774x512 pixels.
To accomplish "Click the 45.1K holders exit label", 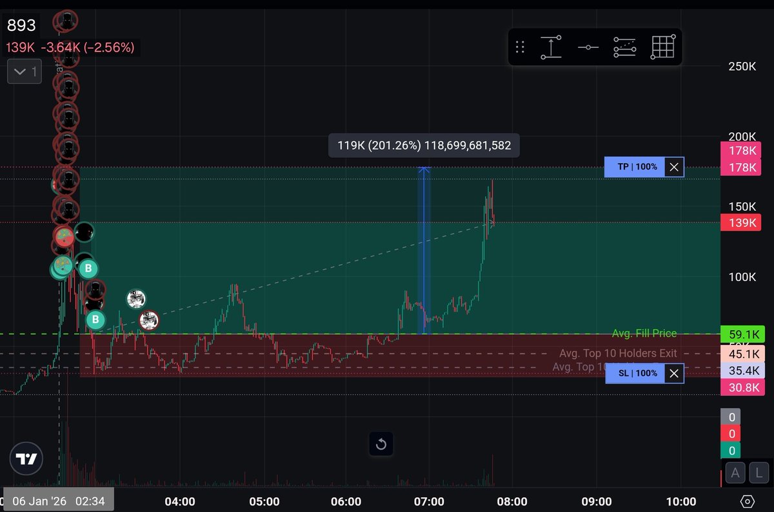I will pos(743,353).
